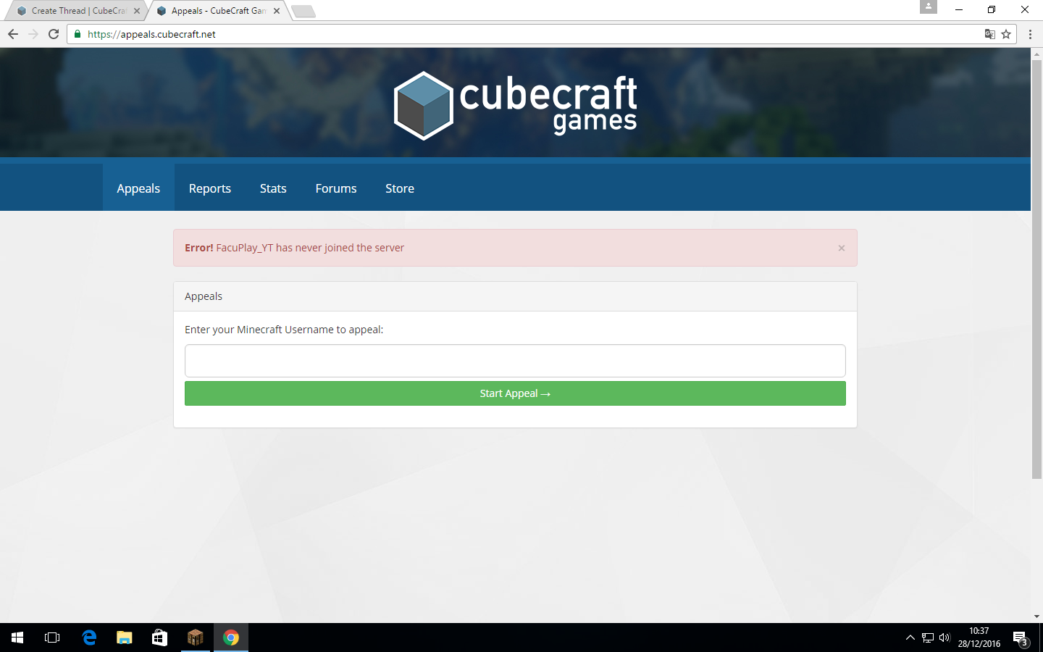Click the Chrome profile person icon

(x=929, y=7)
